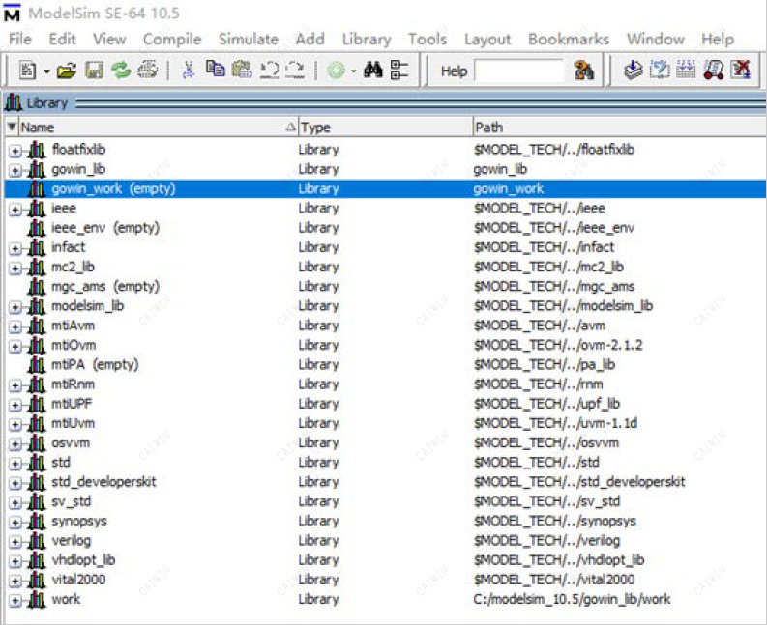Open the View menu
This screenshot has width=767, height=625.
click(109, 39)
